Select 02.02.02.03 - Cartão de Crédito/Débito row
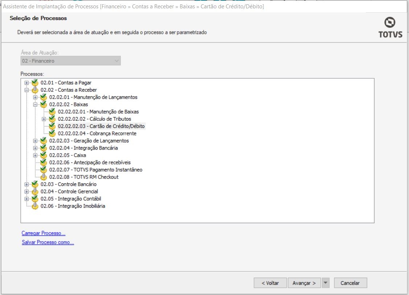This screenshot has height=295, width=409. [101, 126]
